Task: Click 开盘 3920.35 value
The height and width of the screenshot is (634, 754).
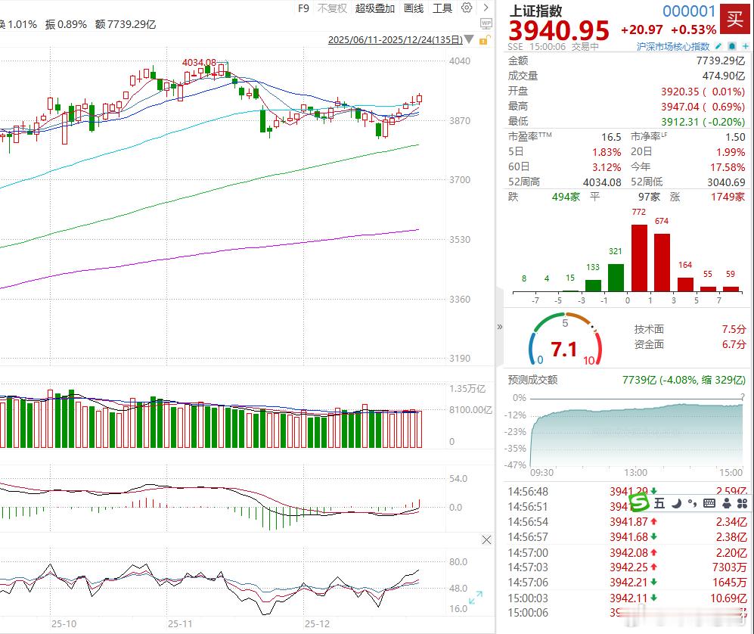Action: click(703, 92)
